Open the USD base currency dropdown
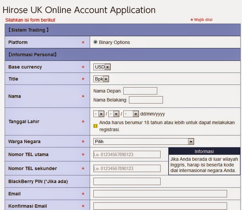Viewport: 242px width, 210px height. coord(102,67)
